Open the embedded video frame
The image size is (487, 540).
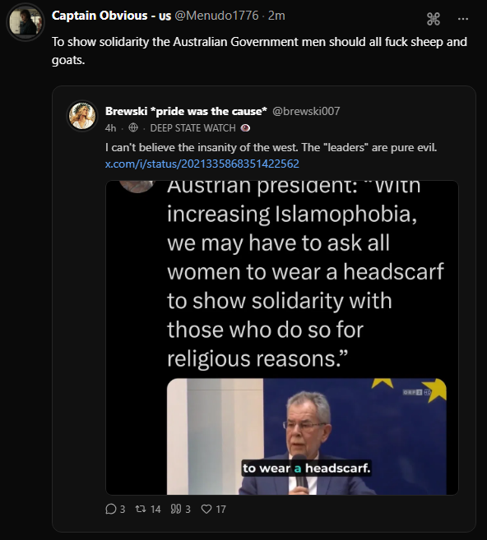(306, 436)
